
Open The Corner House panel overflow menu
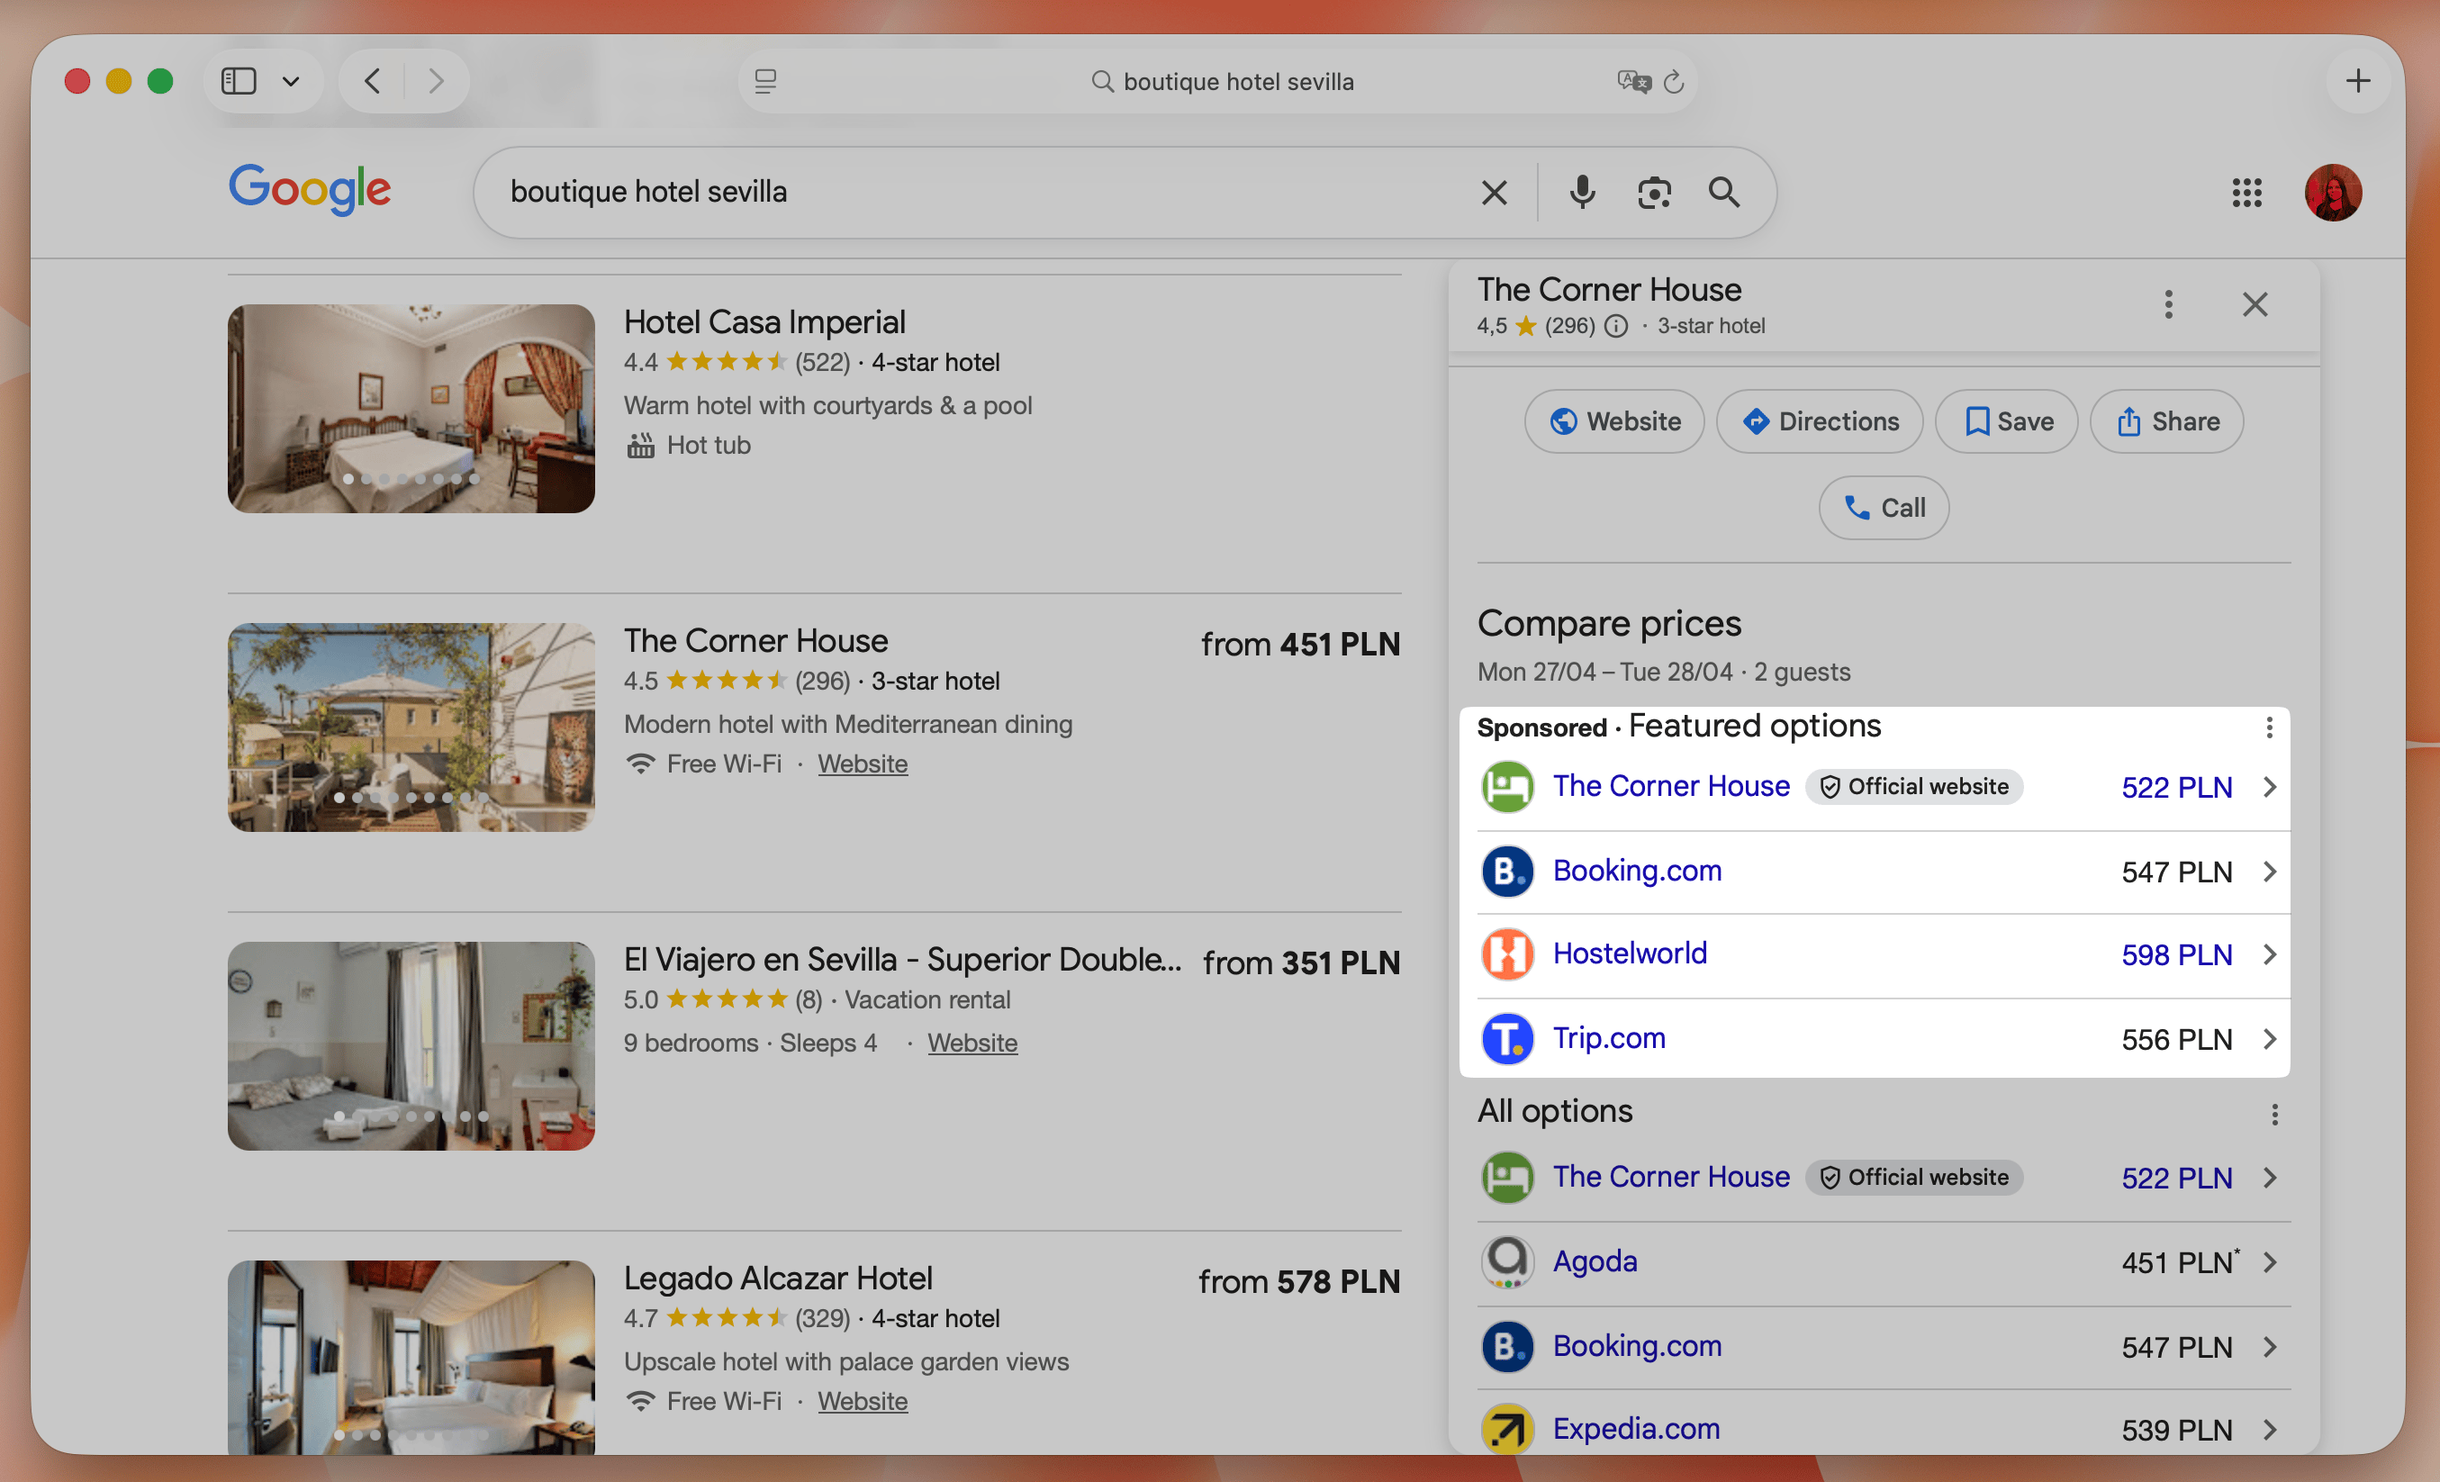[x=2168, y=305]
